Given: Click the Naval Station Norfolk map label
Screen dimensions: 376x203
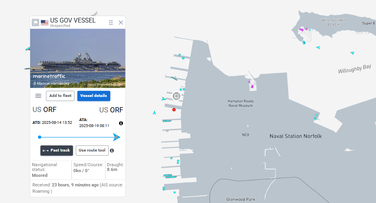Looking at the screenshot, I should click(x=295, y=136).
